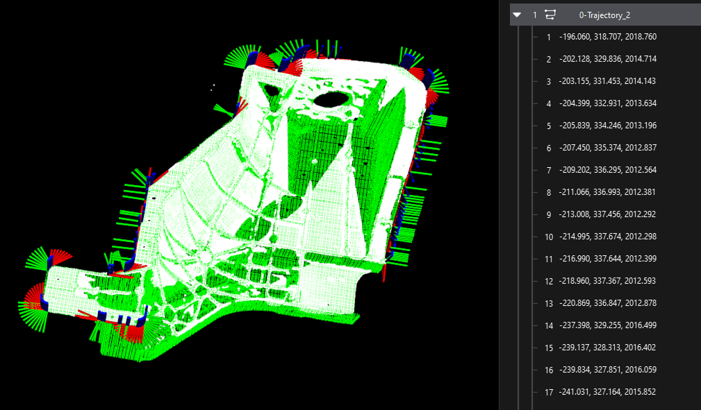701x410 pixels.
Task: Collapse the 0-Trajectory_2 trajectory node
Action: pos(516,14)
